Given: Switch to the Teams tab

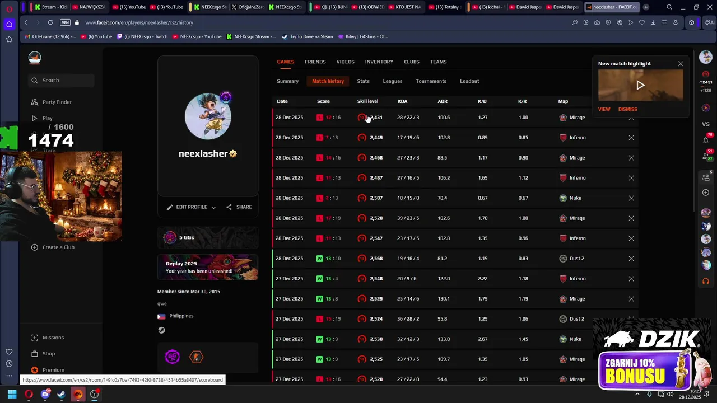Looking at the screenshot, I should (438, 62).
